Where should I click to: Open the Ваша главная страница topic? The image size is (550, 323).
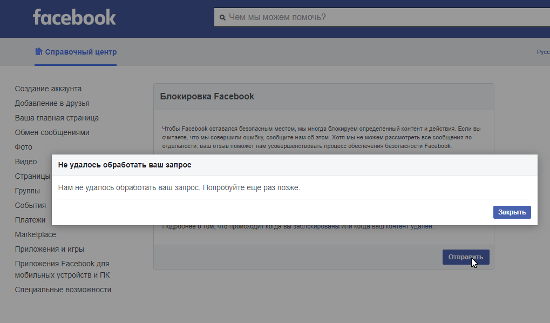click(57, 118)
